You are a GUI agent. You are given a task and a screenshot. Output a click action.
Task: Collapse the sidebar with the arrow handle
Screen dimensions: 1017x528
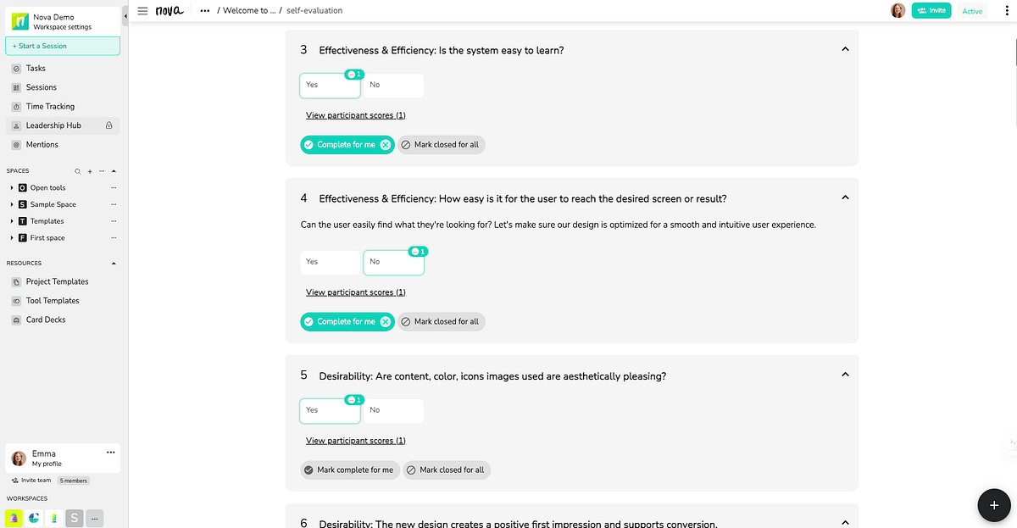(125, 15)
